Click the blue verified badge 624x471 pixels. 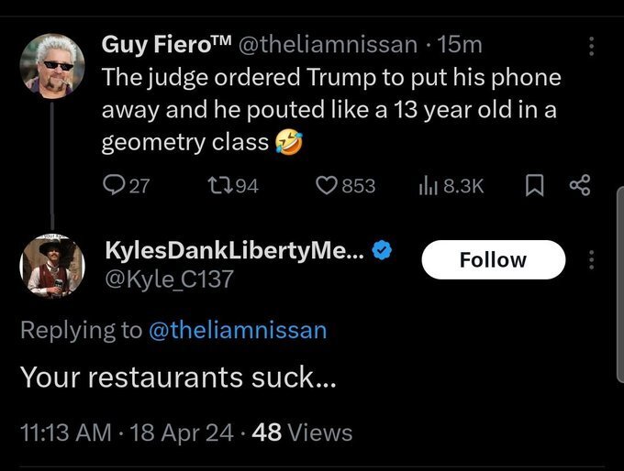coord(382,252)
